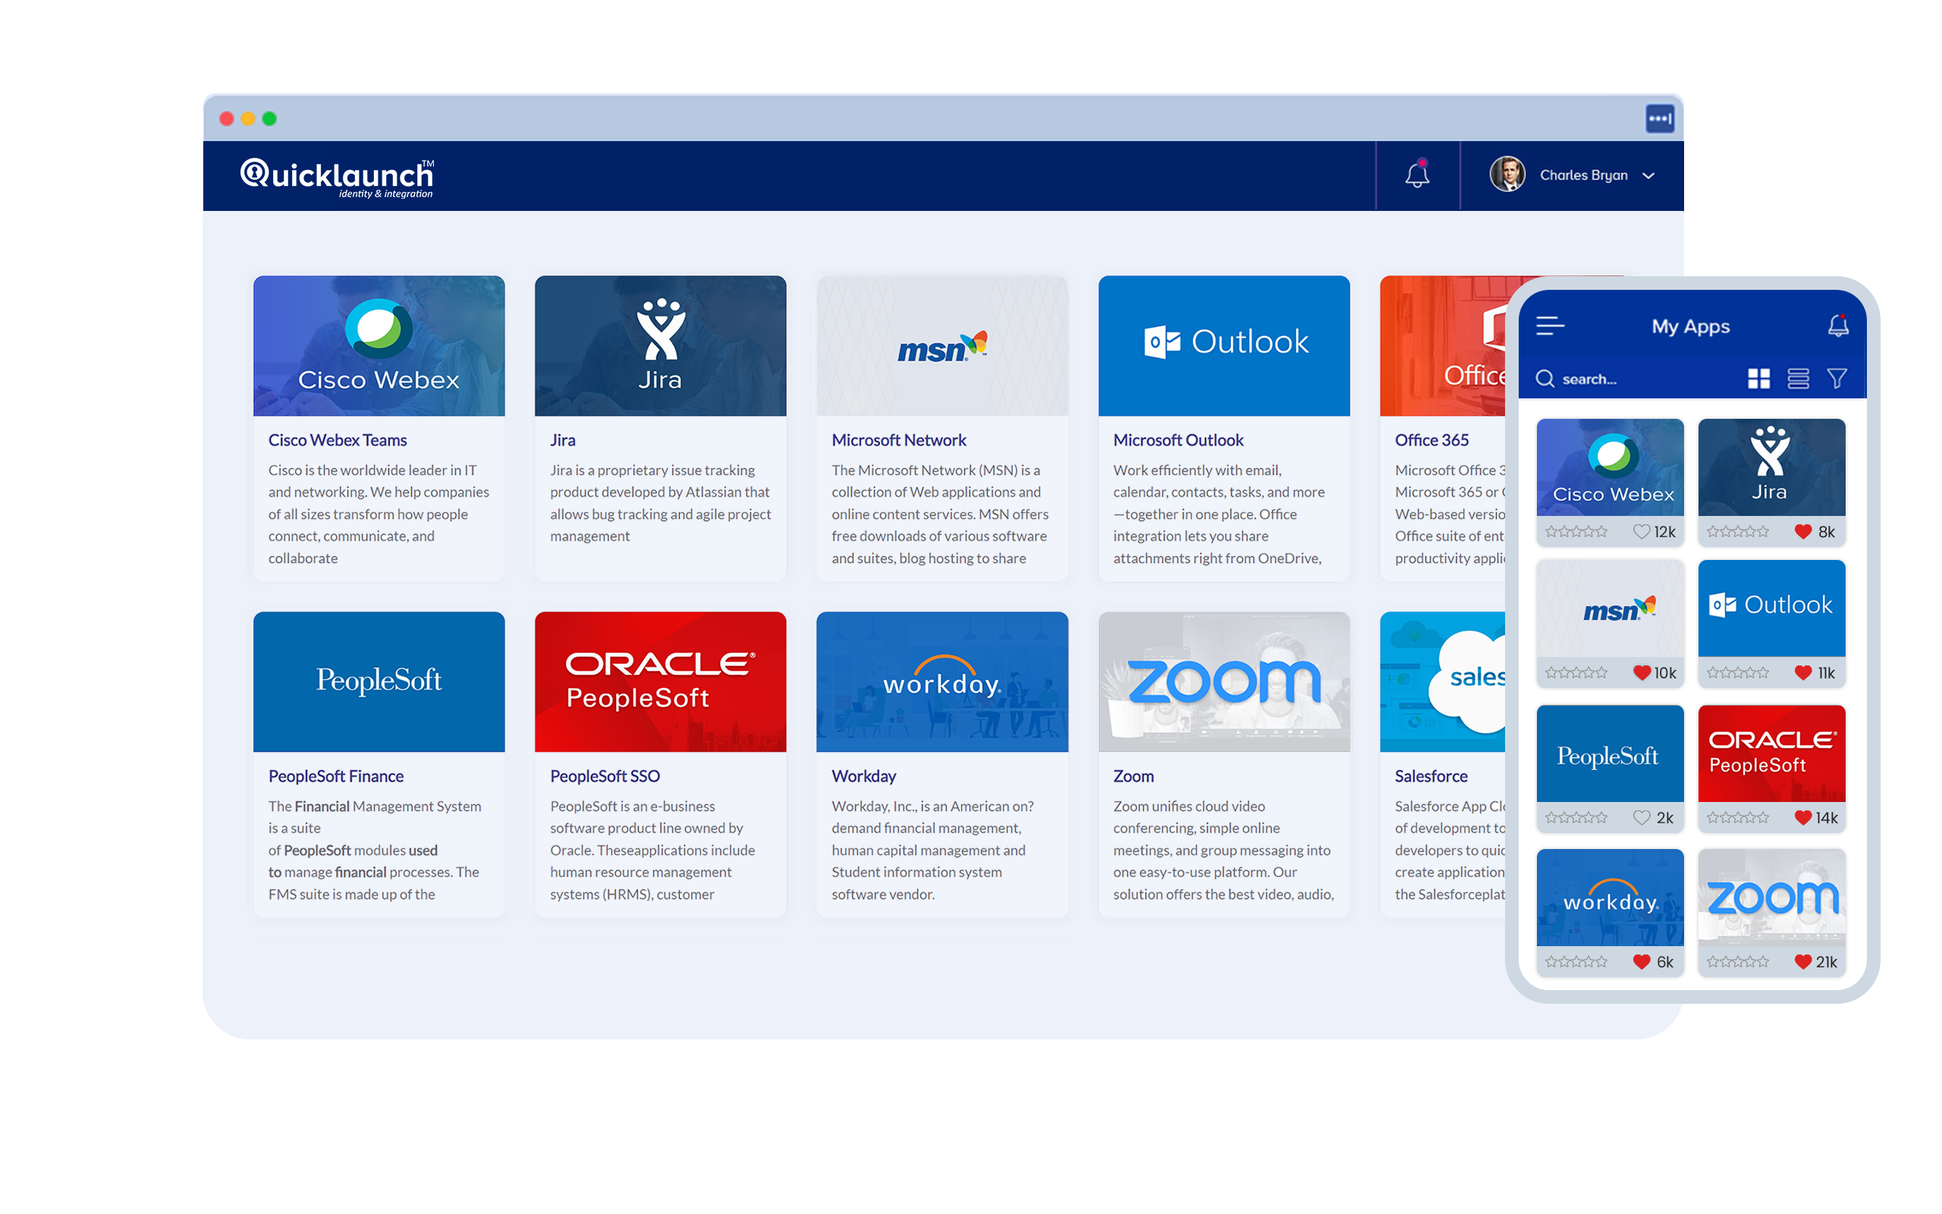The image size is (1942, 1214).
Task: Open the Microsoft Outlook title link
Action: pos(1178,440)
